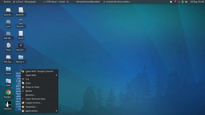Select the noncen video file icon
Image resolution: width=205 pixels, height=115 pixels.
click(x=21, y=45)
